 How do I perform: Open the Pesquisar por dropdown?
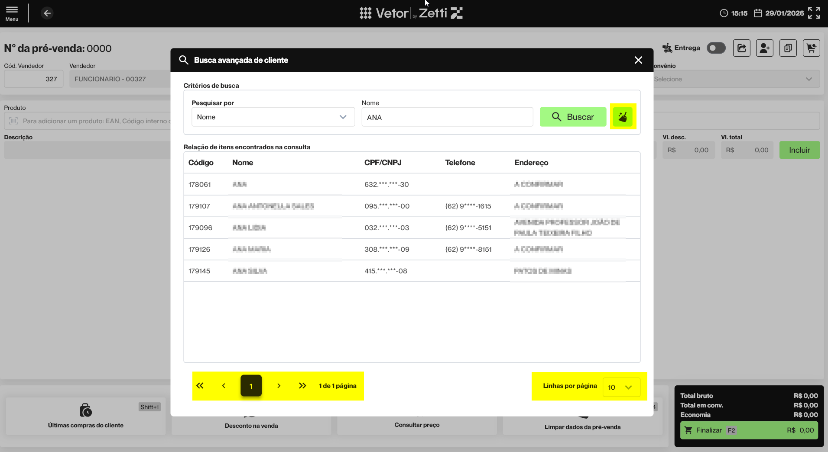[x=273, y=117]
